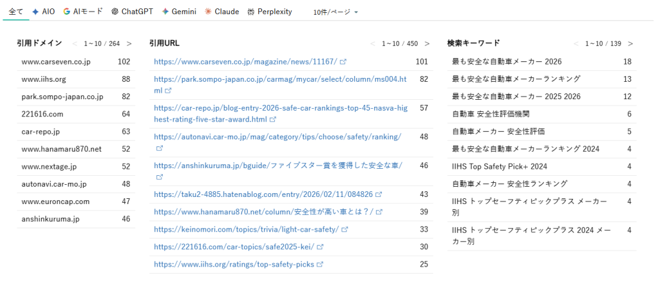Go to next page of 引用ドメイン list
This screenshot has height=282, width=656.
(x=129, y=43)
